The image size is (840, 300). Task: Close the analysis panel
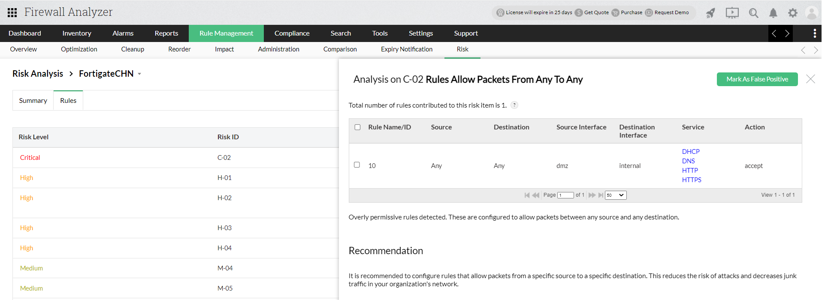[810, 79]
